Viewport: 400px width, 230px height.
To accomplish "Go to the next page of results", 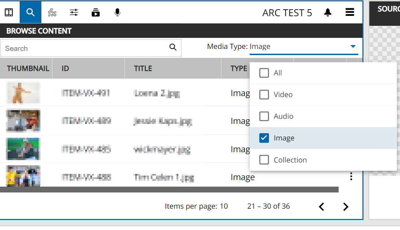I will tap(346, 207).
